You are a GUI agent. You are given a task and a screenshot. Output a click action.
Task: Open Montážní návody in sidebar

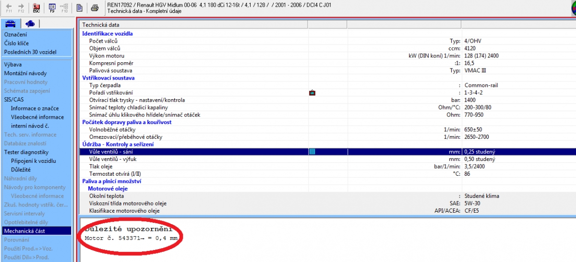tap(25, 73)
